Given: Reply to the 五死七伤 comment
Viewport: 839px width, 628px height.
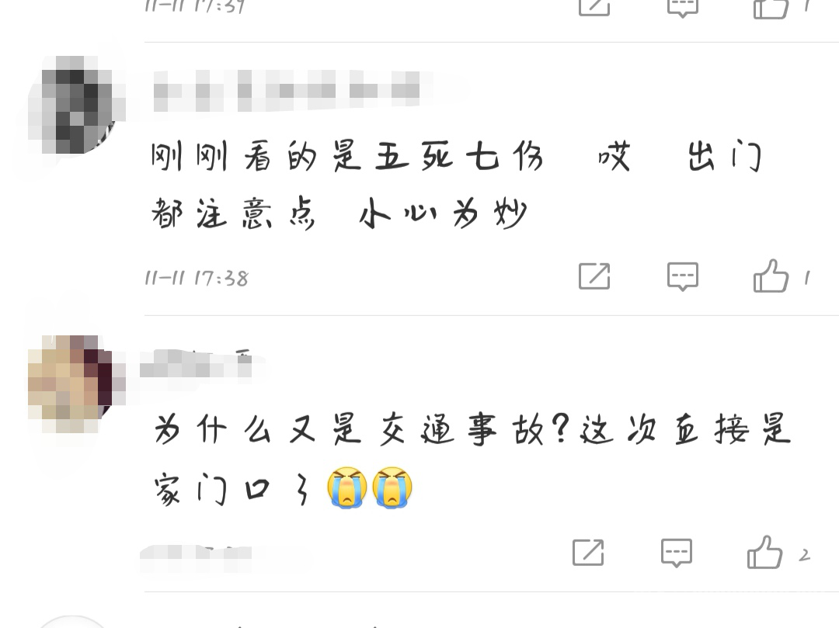Looking at the screenshot, I should tap(683, 276).
